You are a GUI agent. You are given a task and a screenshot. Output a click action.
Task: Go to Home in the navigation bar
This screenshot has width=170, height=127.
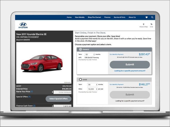click(69, 17)
